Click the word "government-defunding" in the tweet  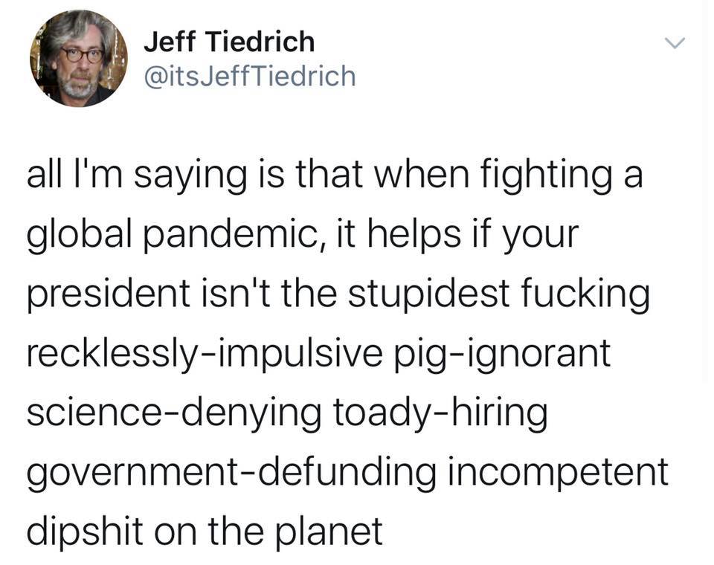(231, 472)
